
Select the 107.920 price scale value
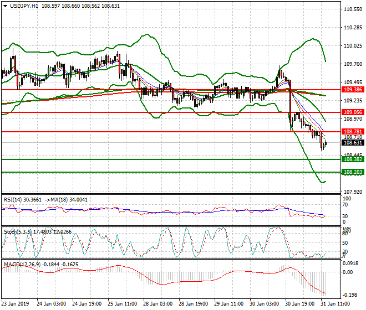(x=353, y=192)
